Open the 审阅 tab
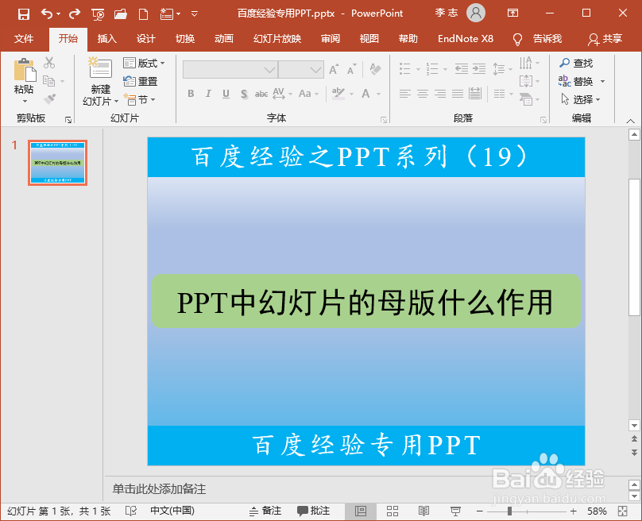 coord(331,39)
